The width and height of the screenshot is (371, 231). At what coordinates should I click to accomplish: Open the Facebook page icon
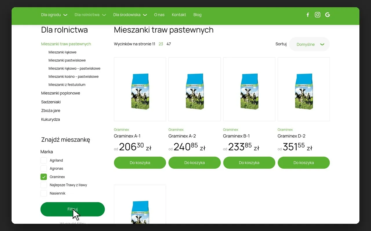point(308,15)
